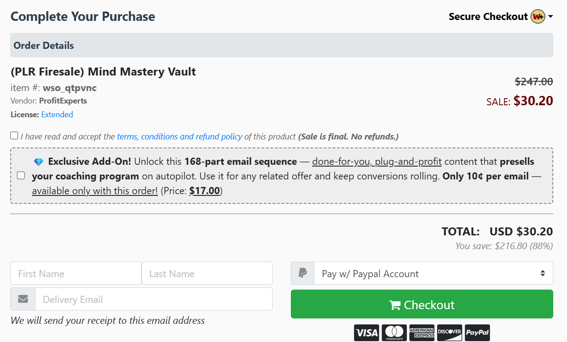Click the PayPal payment icon

477,332
